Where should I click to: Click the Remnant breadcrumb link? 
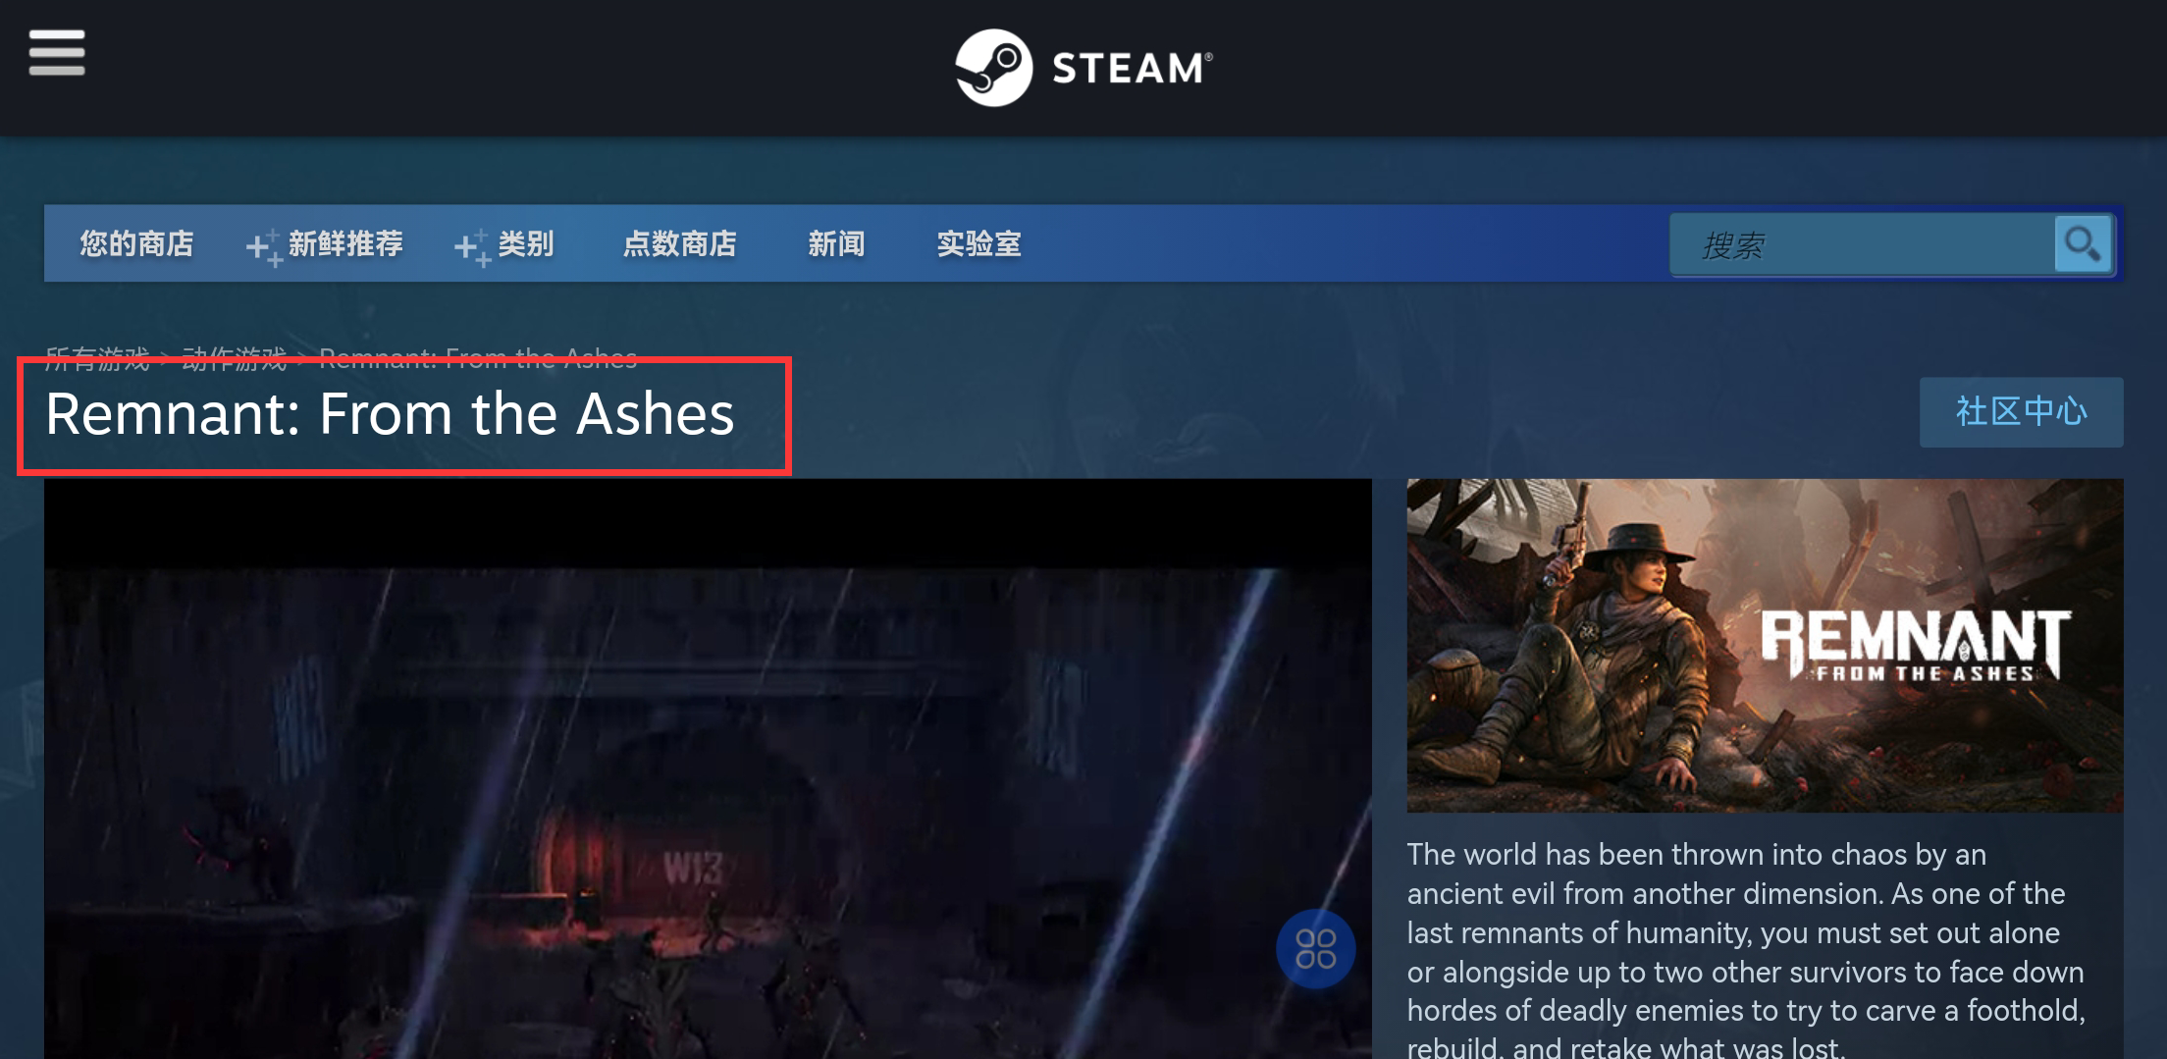pos(478,358)
